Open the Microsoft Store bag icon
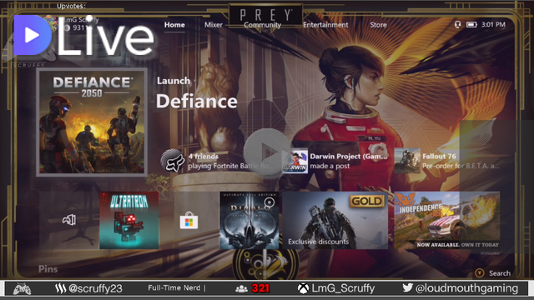 click(189, 220)
